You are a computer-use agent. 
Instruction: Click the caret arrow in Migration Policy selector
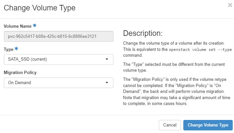click(x=107, y=83)
